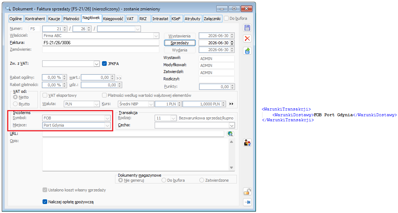Expand the Transakcja Rodzaj 11 dropdown
The width and height of the screenshot is (398, 213).
[173, 118]
